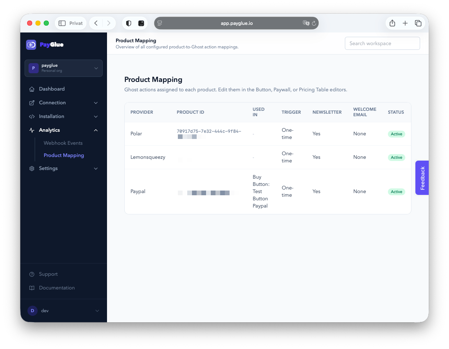Click the Polar product ID 70917d75

[209, 131]
